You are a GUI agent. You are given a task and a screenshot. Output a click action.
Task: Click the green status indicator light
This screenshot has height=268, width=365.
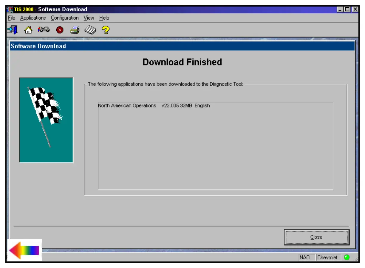point(347,258)
